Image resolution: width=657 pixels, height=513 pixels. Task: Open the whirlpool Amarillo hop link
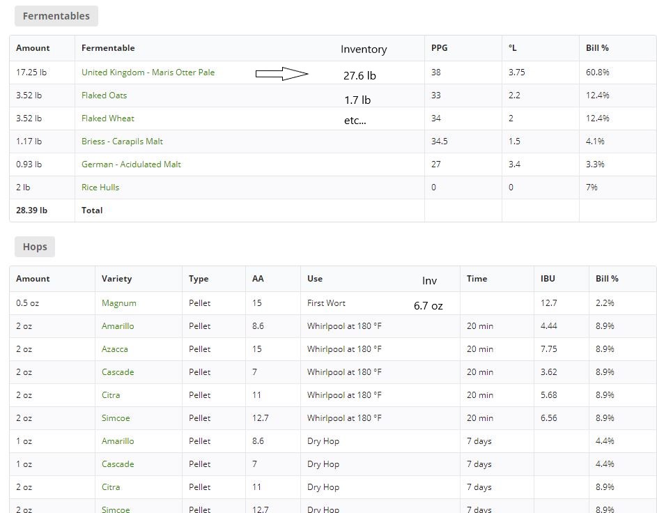click(118, 326)
